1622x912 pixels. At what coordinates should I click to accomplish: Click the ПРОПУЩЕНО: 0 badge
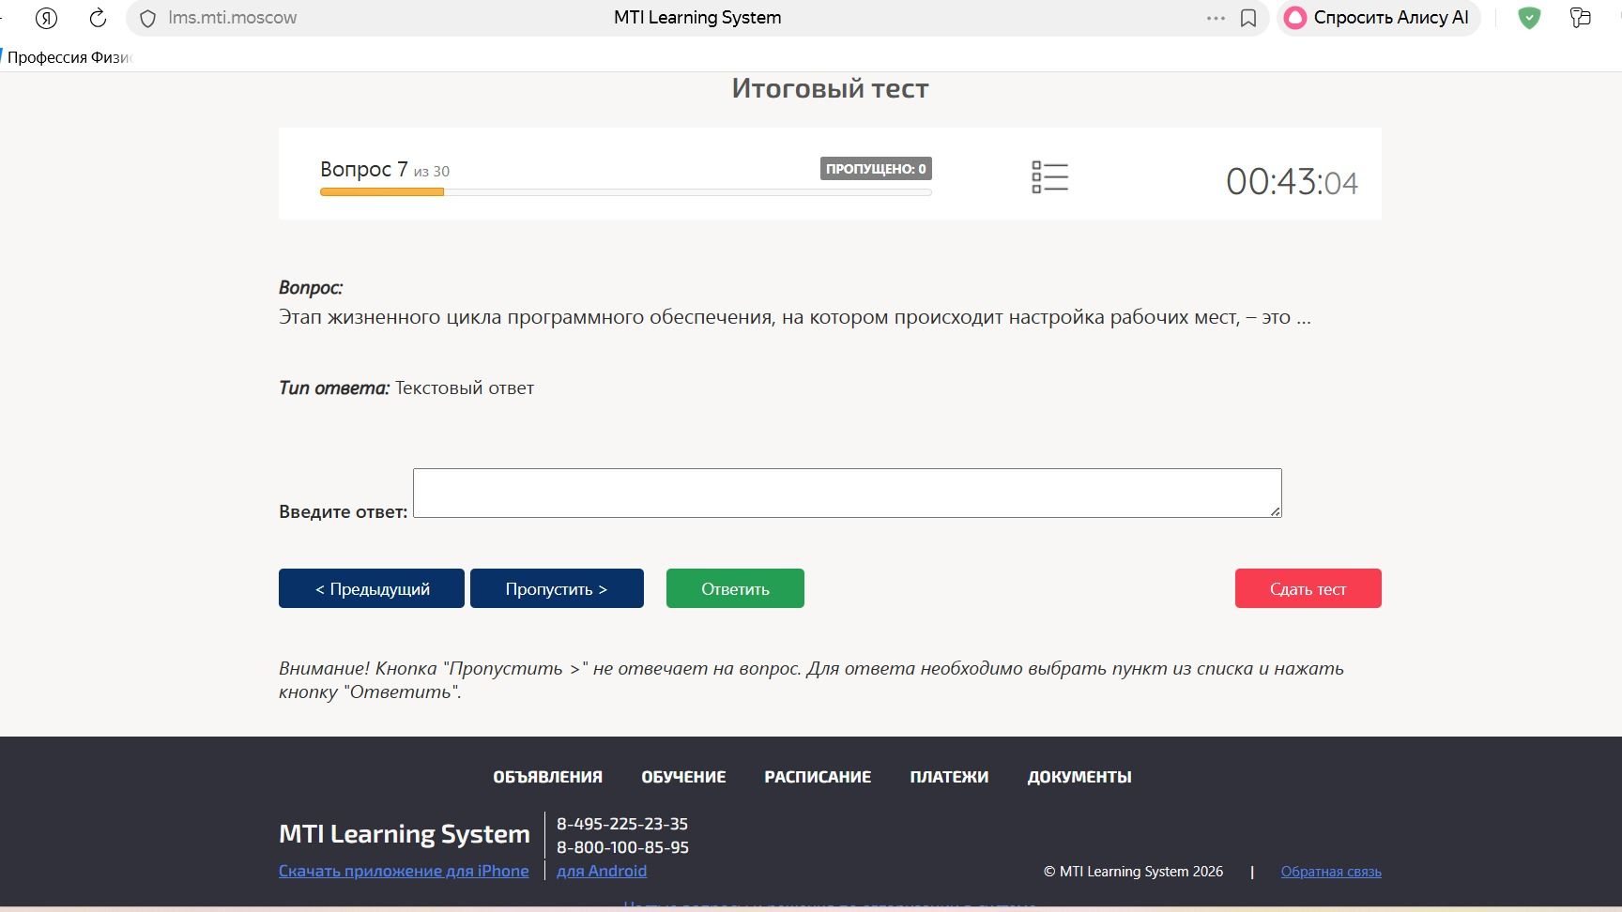[876, 169]
